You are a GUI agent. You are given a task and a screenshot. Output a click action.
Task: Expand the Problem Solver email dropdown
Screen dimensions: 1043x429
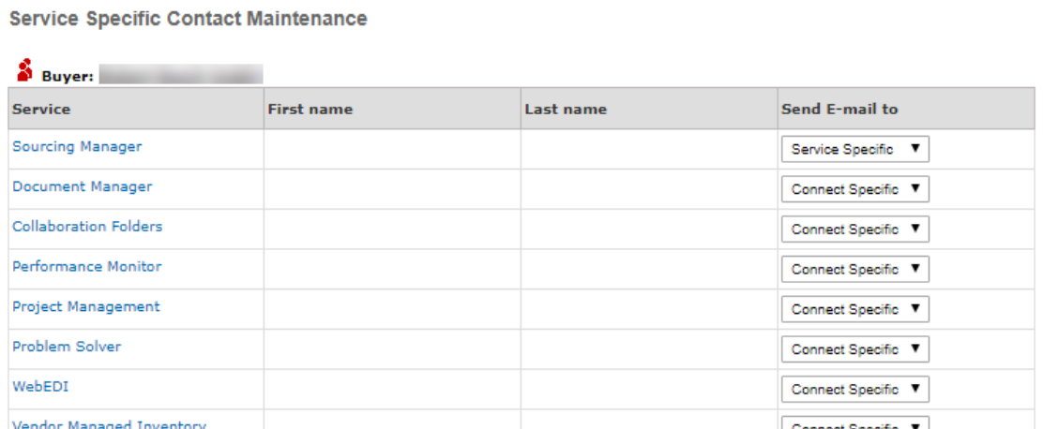[854, 349]
